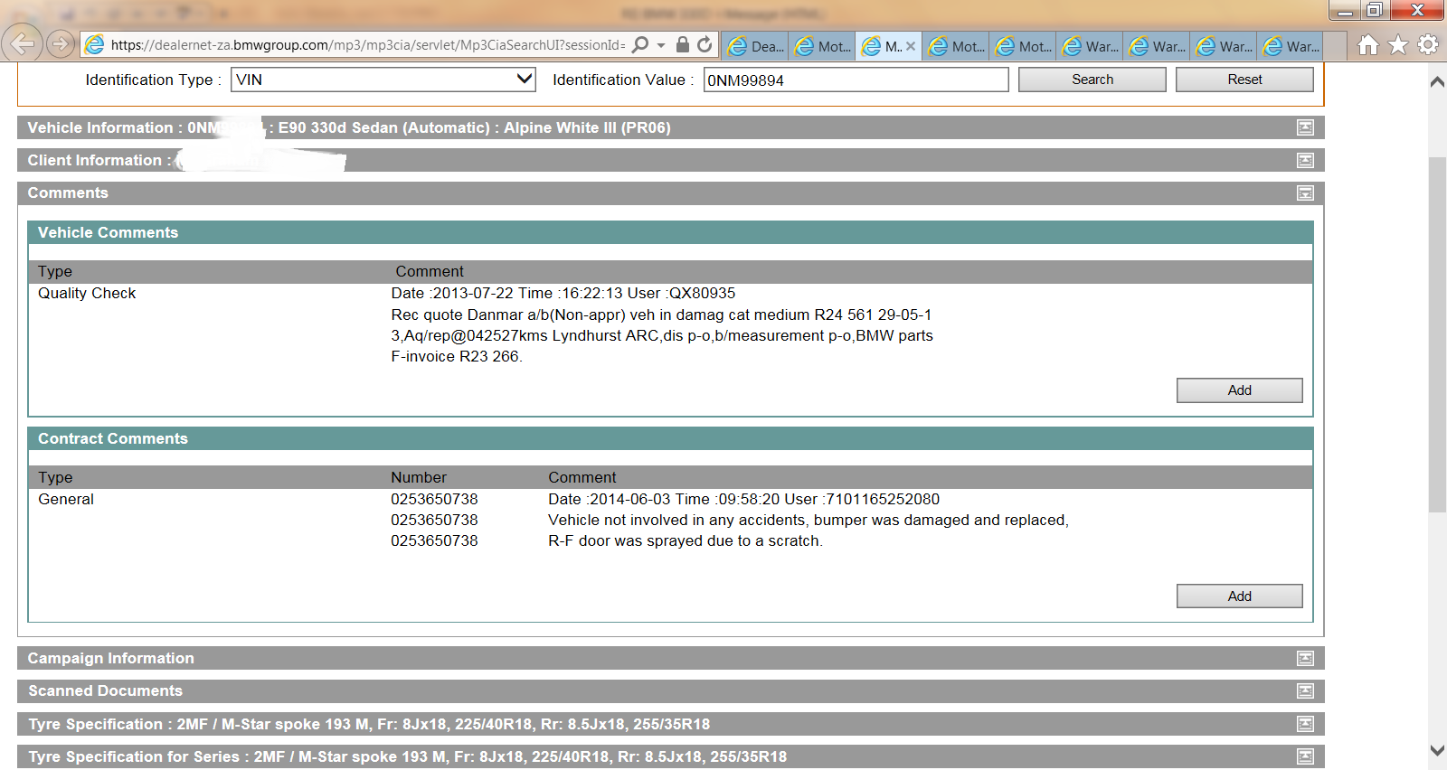1447x770 pixels.
Task: Click the Refresh page icon
Action: pyautogui.click(x=705, y=44)
